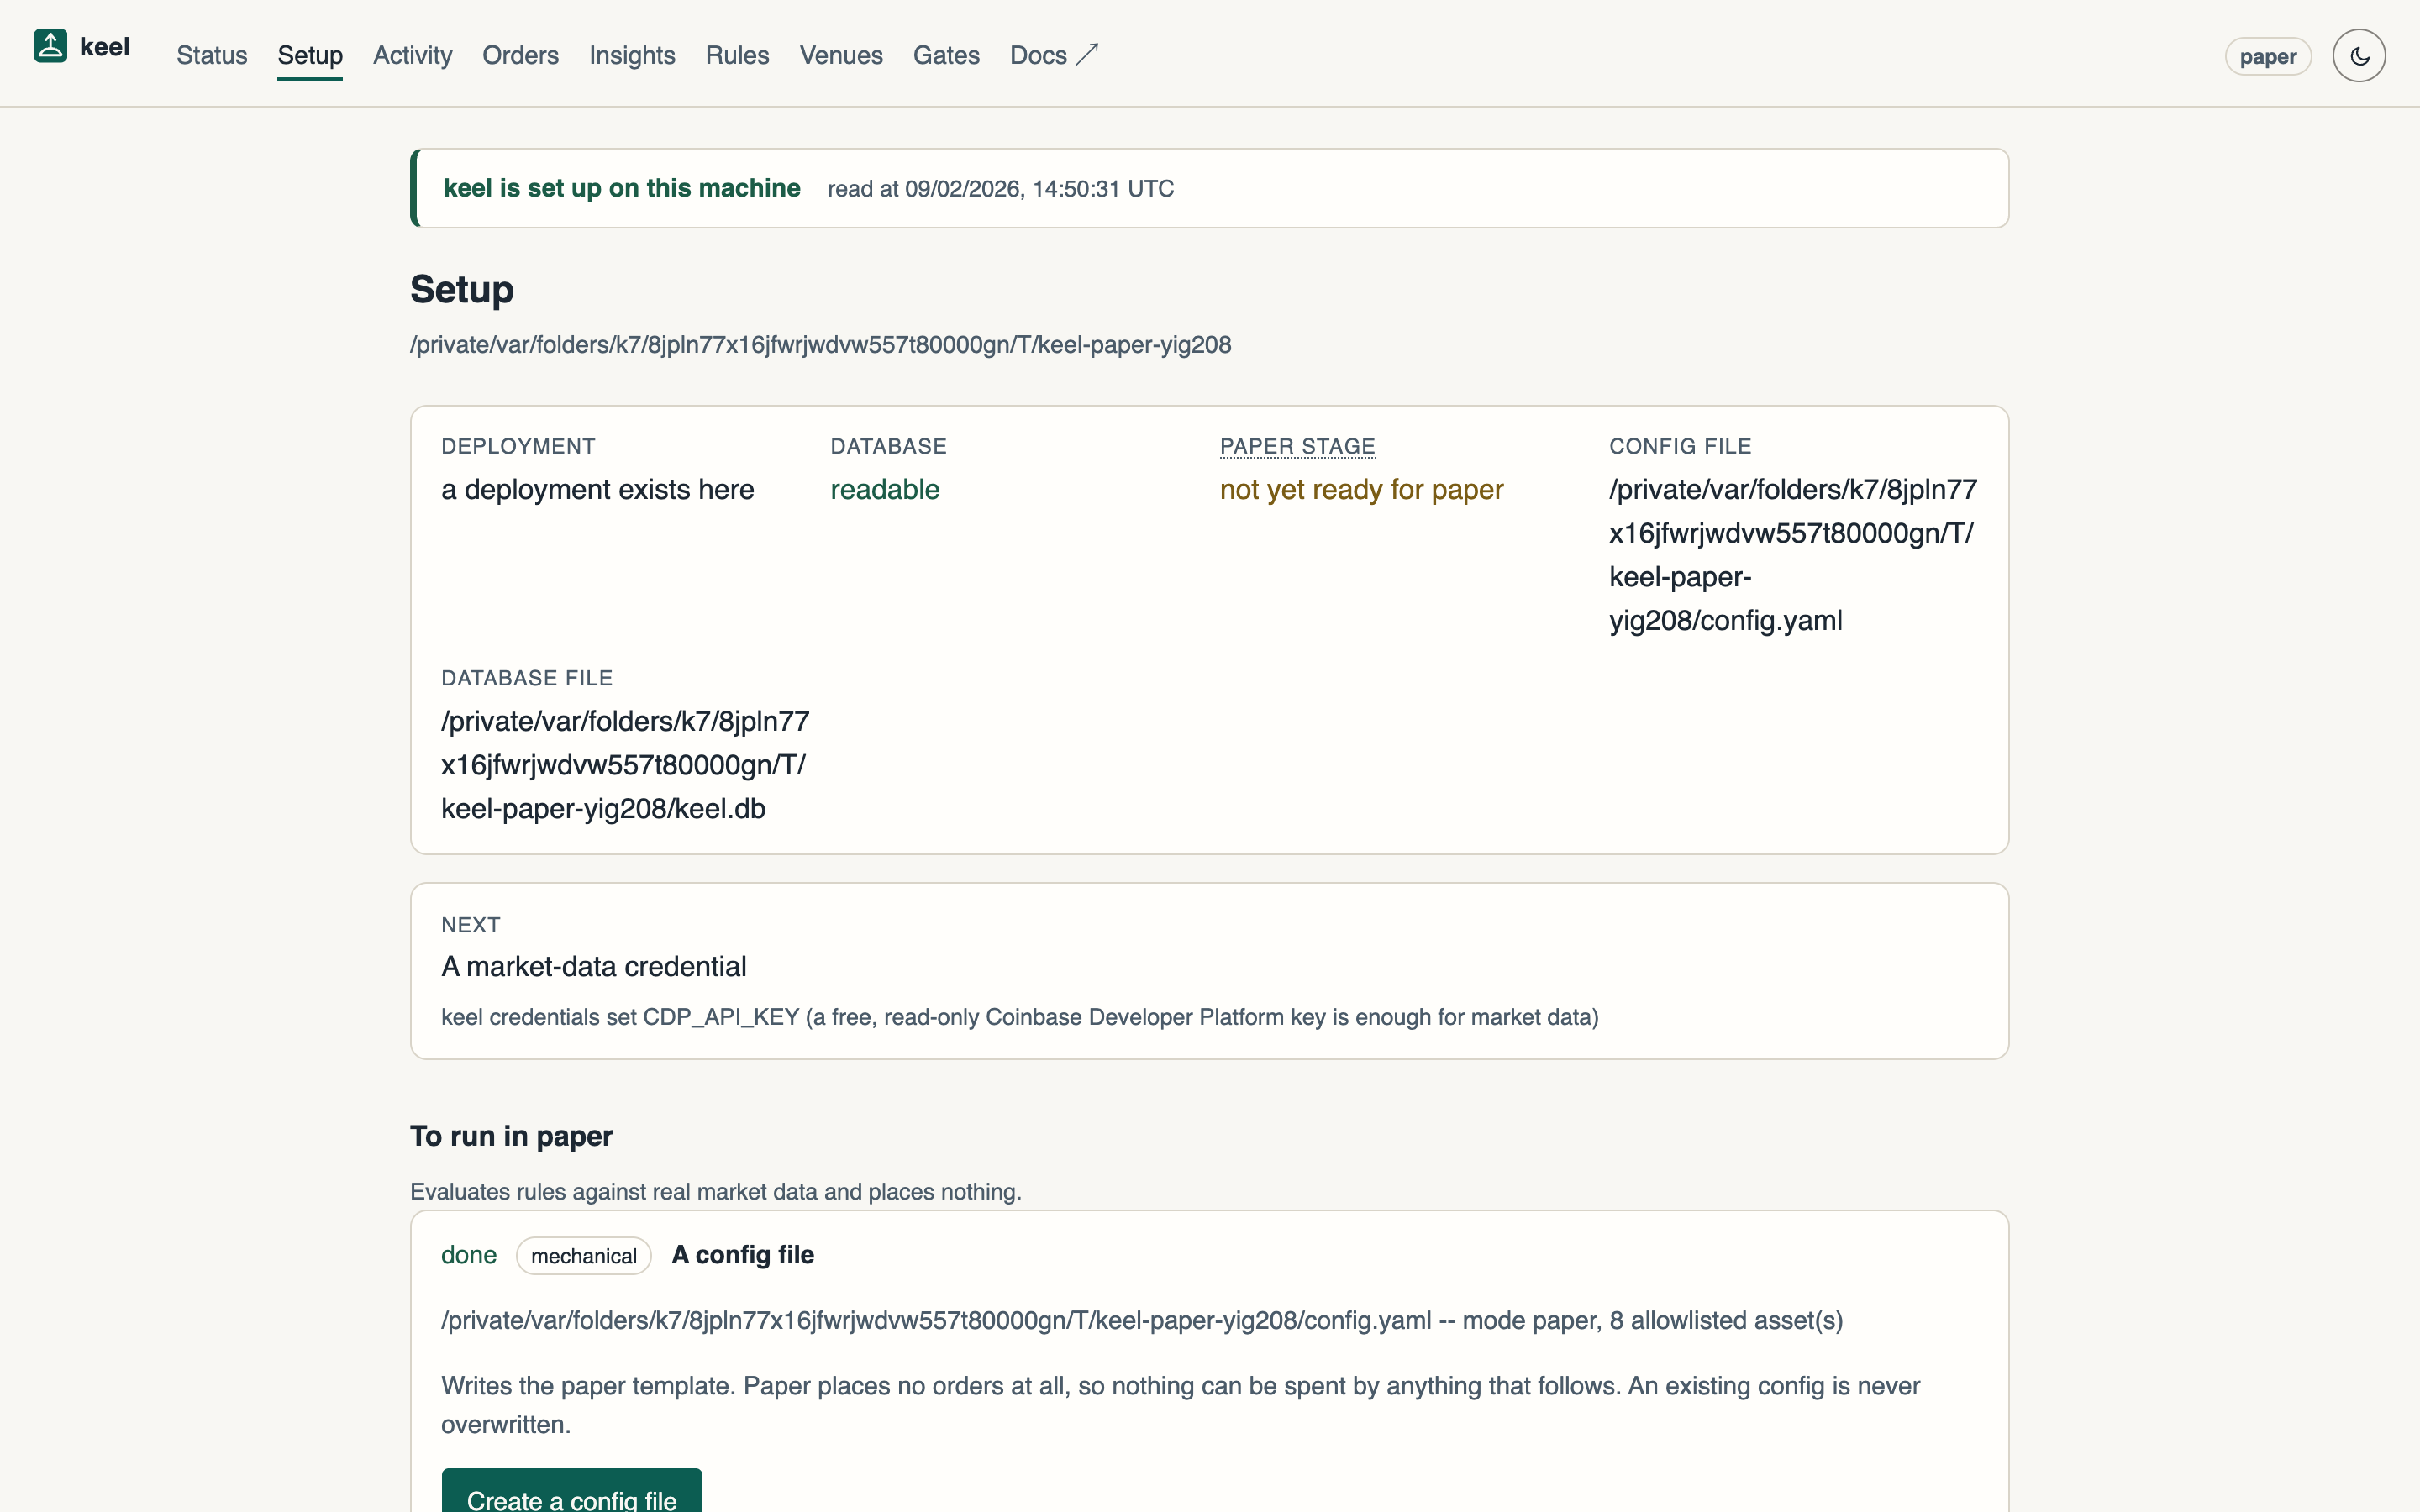Viewport: 2420px width, 1512px height.
Task: Click the mechanical tag pill
Action: [x=584, y=1256]
